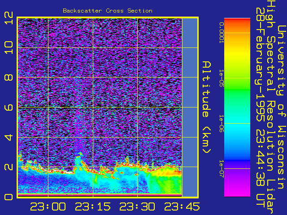Click the altitude axis label 8
Viewport: 287px width, 215px height.
(x=9, y=77)
